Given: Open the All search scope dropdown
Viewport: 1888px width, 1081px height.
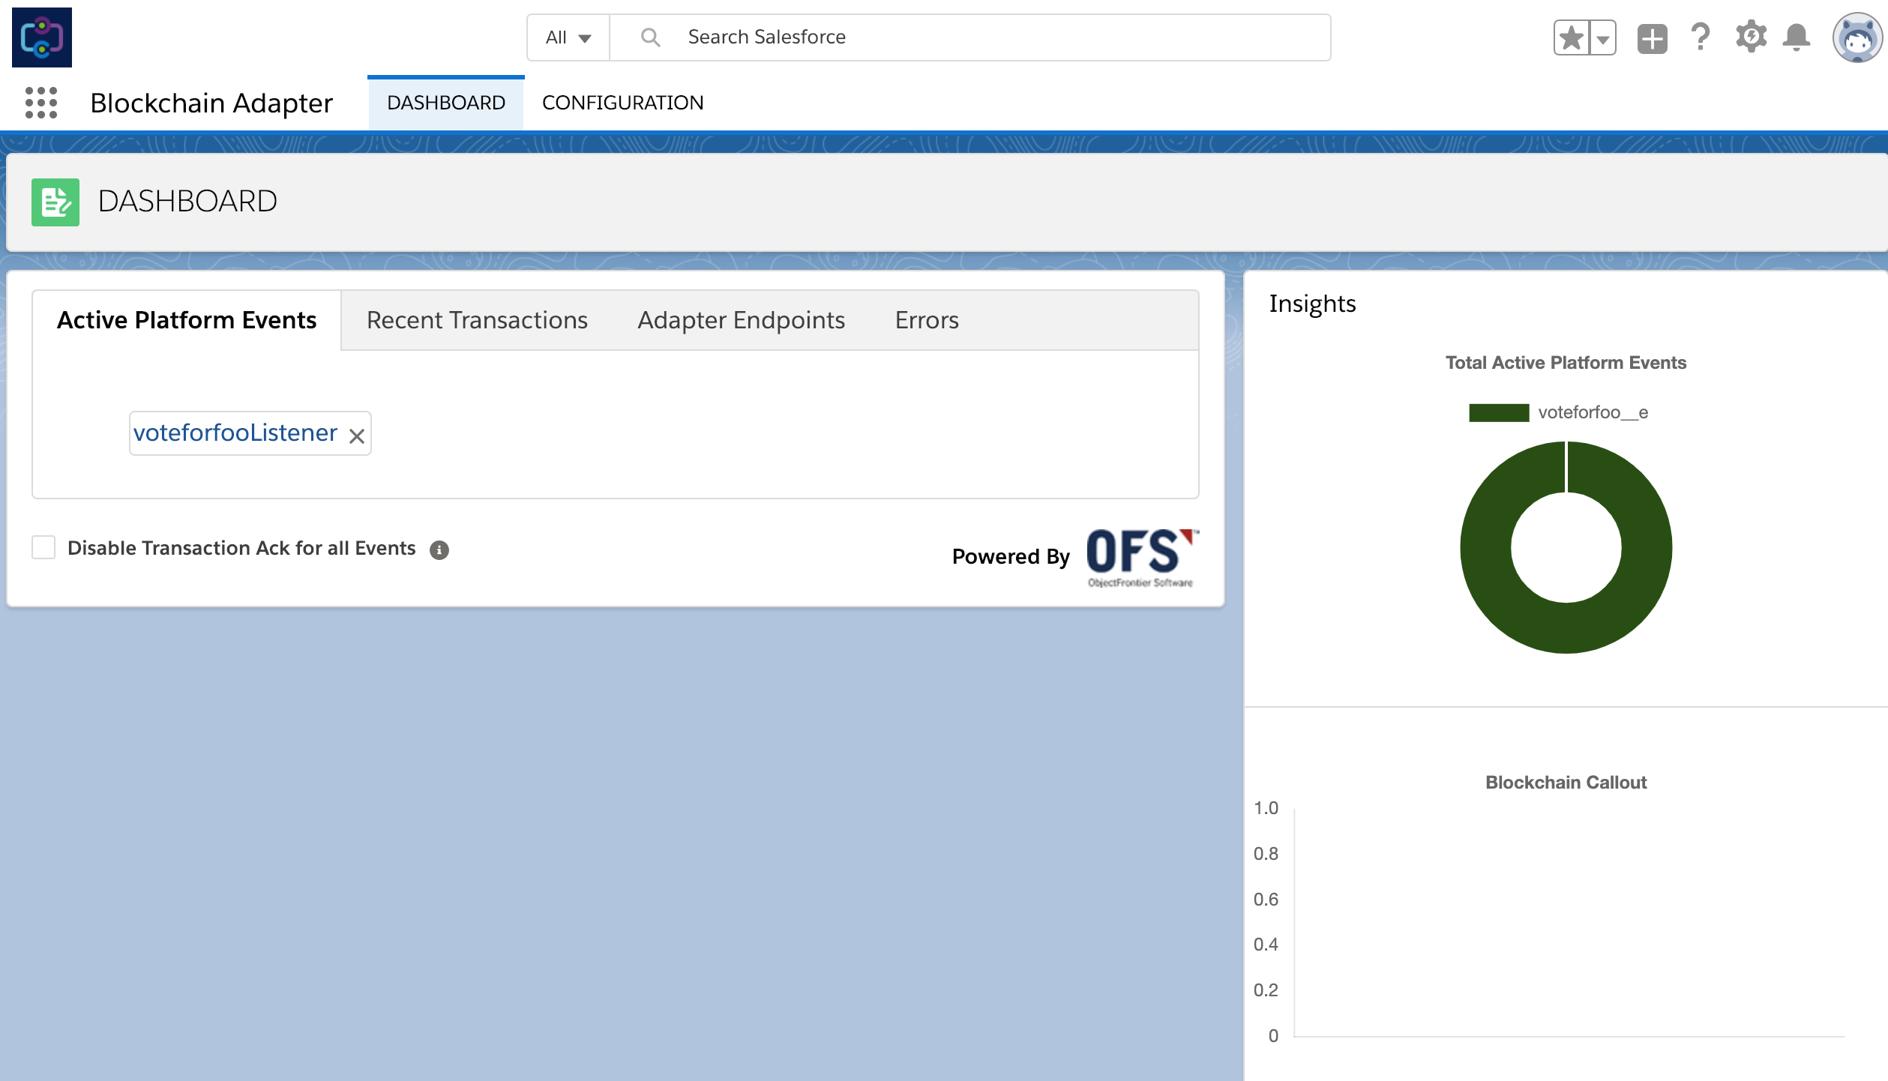Looking at the screenshot, I should (x=566, y=37).
